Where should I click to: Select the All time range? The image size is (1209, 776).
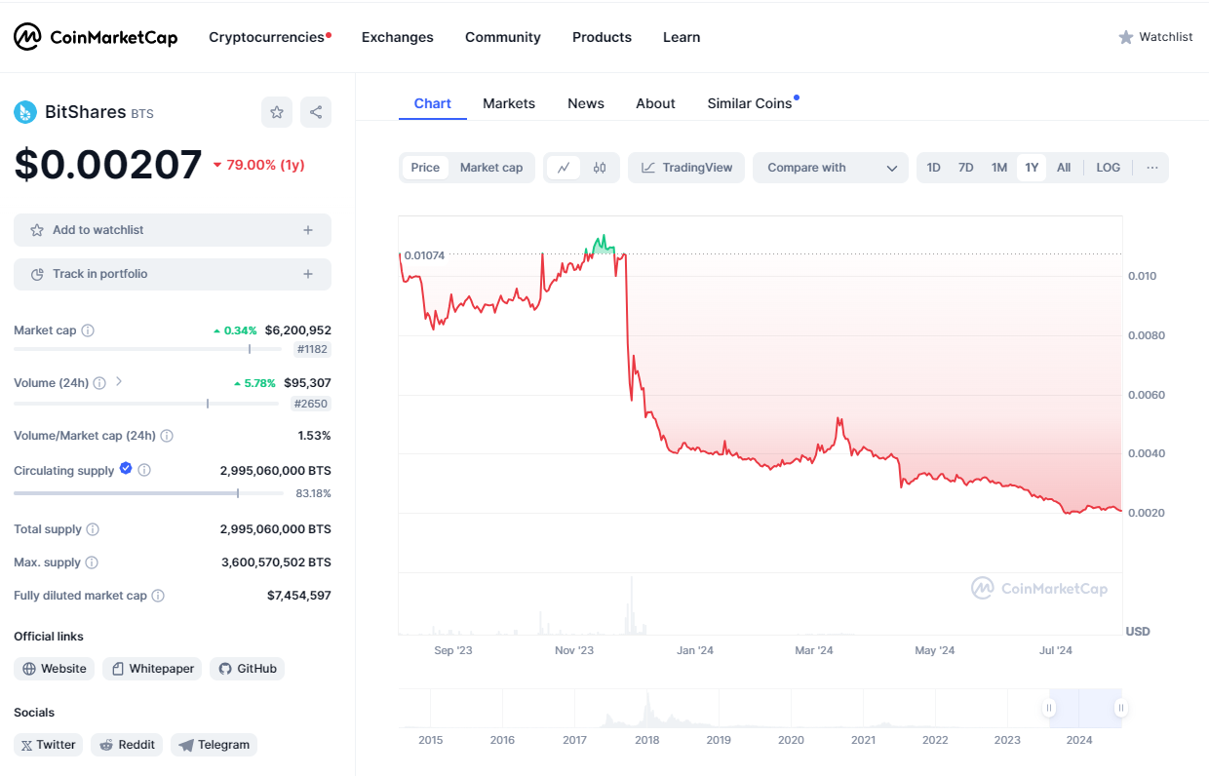click(x=1064, y=168)
